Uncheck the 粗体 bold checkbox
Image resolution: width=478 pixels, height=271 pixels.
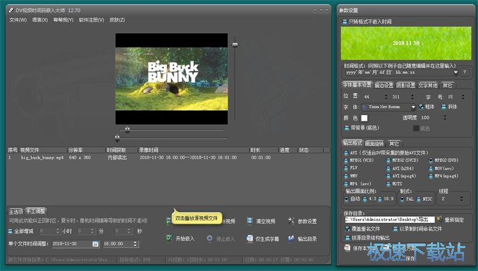coord(421,106)
